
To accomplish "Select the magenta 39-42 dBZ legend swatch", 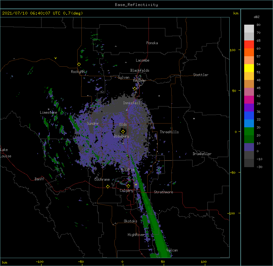I will (x=249, y=100).
